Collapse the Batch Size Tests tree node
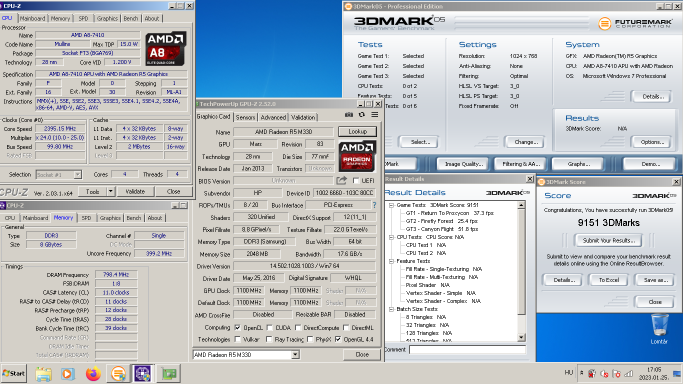This screenshot has width=683, height=384. coord(391,309)
